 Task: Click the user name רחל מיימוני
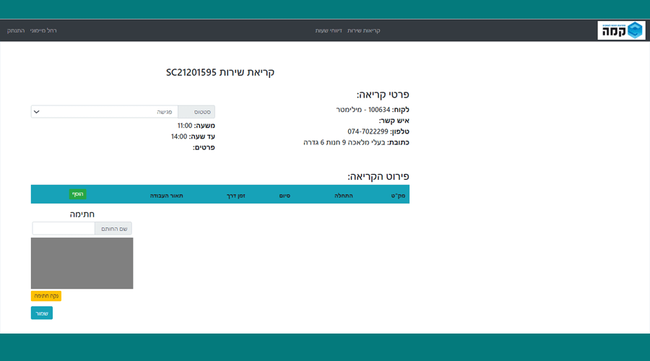click(x=43, y=31)
